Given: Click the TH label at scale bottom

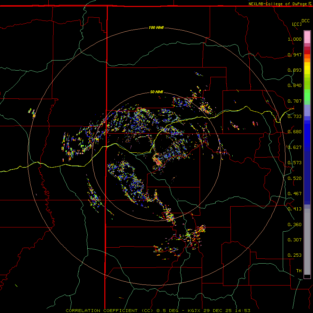Looking at the screenshot, I should tap(299, 271).
